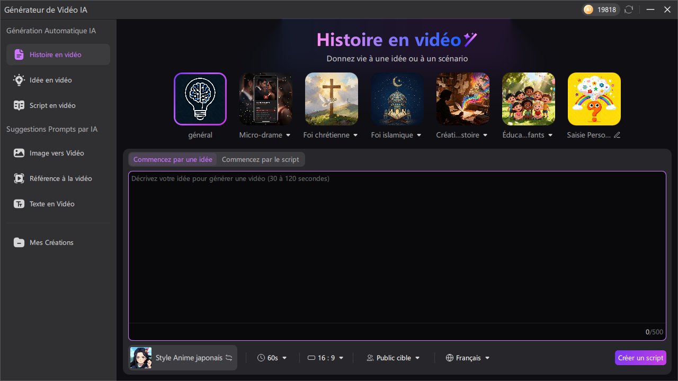Click the Donnez vie à une idée subtitle
678x381 pixels.
[397, 59]
